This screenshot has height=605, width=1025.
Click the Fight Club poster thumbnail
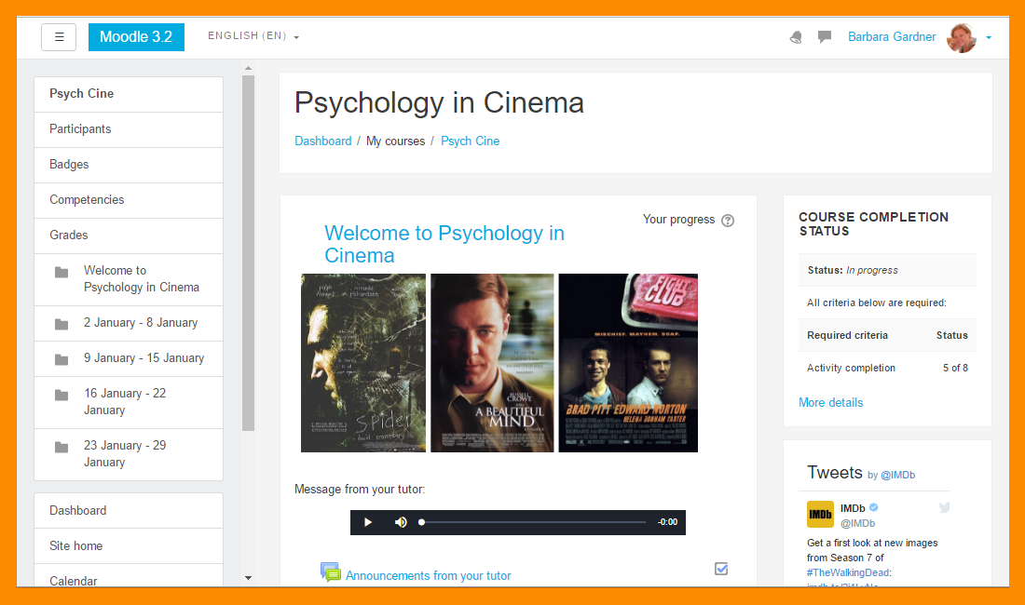(x=628, y=363)
